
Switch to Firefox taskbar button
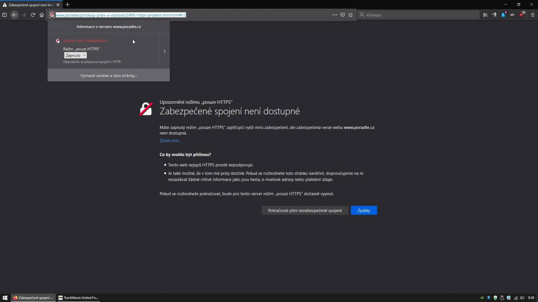pyautogui.click(x=33, y=298)
